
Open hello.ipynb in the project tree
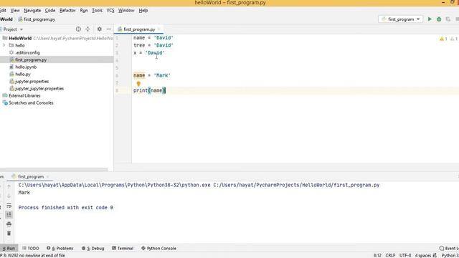point(26,67)
